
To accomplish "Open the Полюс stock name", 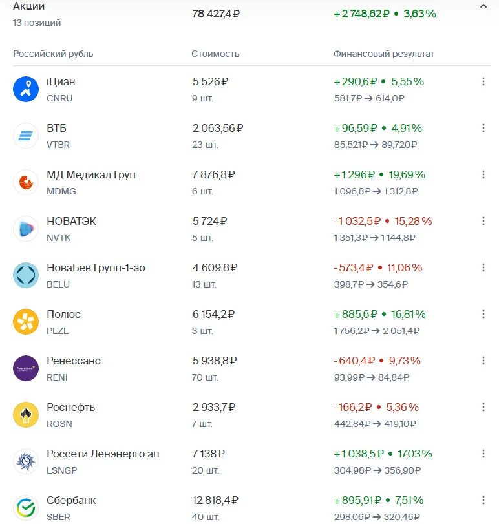I will pos(63,314).
